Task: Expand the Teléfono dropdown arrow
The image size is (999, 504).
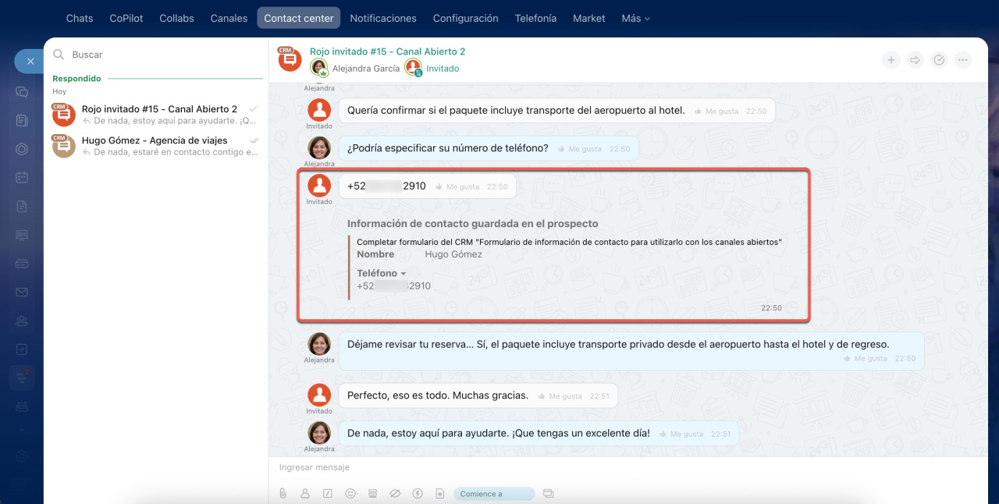Action: (x=404, y=274)
